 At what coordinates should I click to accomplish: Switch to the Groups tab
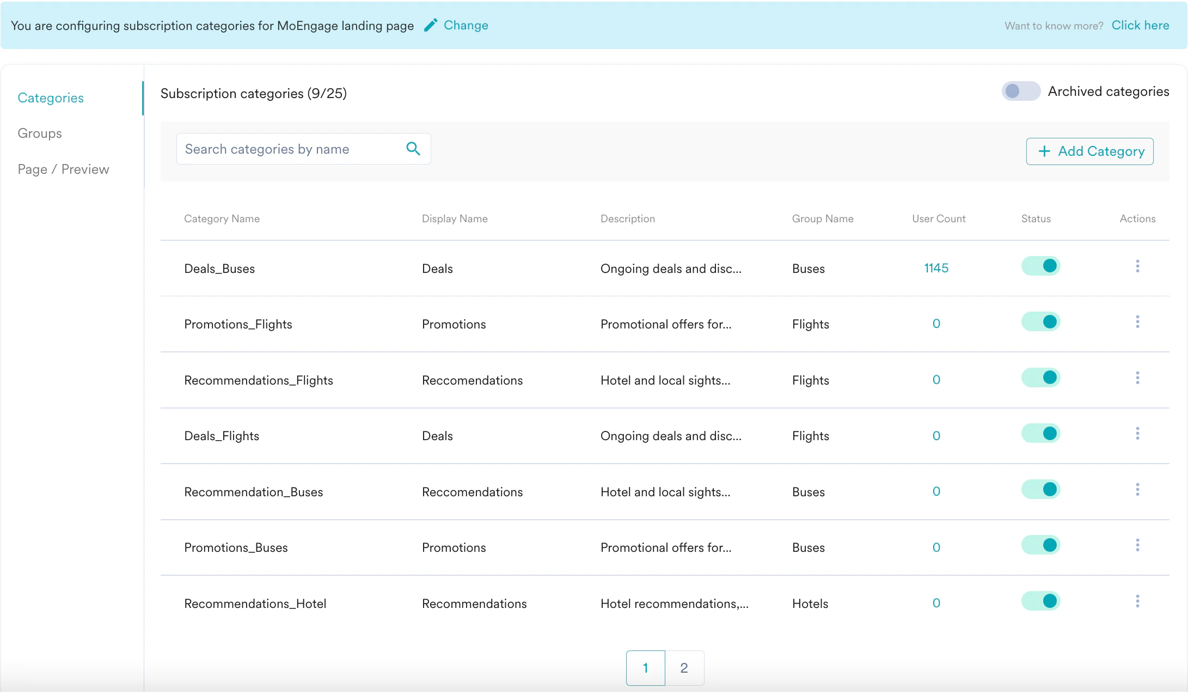click(x=40, y=133)
